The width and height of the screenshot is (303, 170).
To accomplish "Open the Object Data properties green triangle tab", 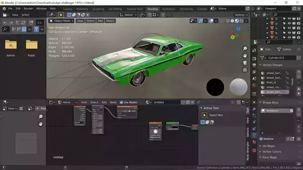I will pos(254,135).
